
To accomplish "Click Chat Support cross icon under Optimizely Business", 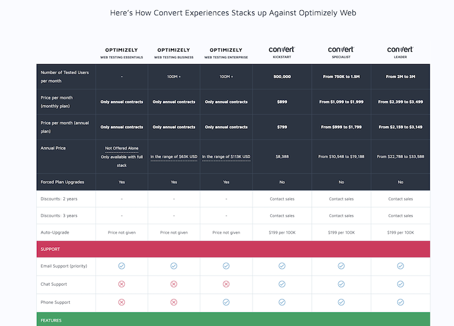I will click(x=174, y=284).
